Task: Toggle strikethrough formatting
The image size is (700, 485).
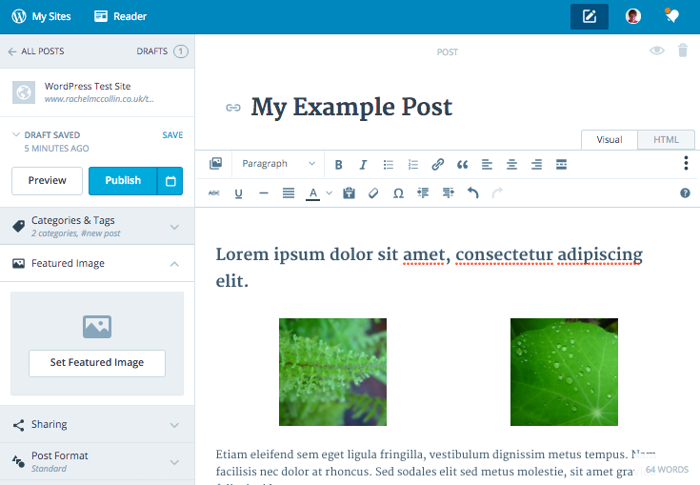Action: click(214, 192)
